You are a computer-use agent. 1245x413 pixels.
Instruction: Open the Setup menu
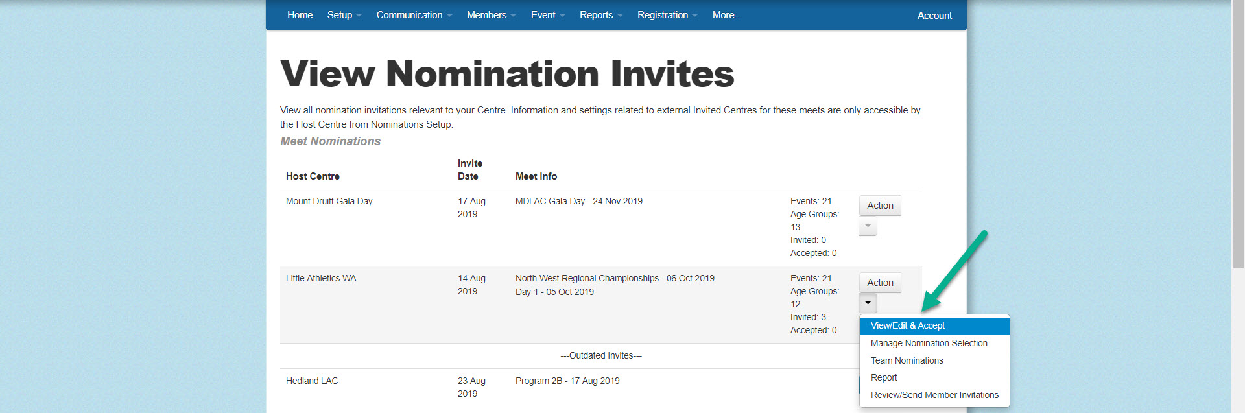344,15
